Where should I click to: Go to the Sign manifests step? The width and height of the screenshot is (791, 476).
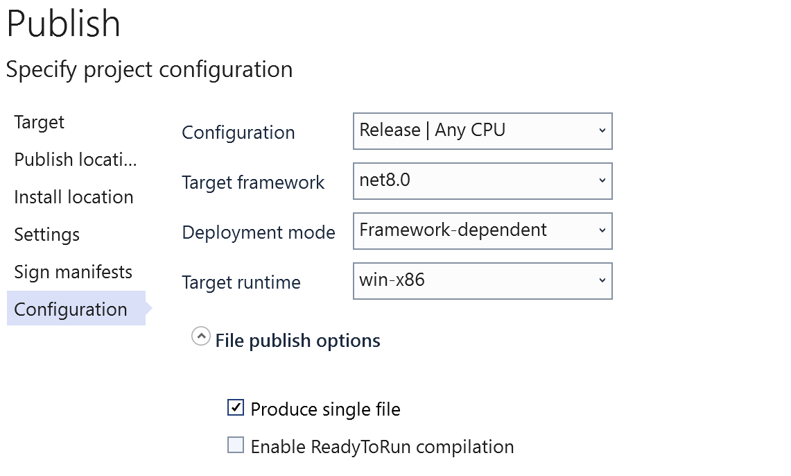point(73,272)
